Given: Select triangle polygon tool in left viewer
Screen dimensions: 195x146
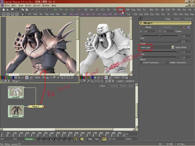Looking at the screenshot, I should coord(72,78).
